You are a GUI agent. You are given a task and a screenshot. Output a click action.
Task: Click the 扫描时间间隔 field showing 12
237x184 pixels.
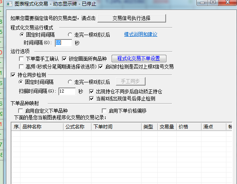[x=67, y=91]
